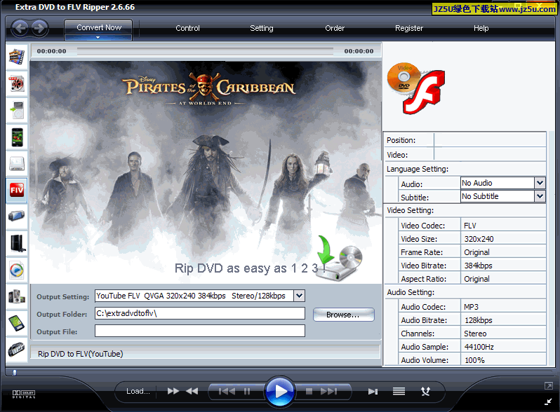Click the Video Codec value FLV

470,226
